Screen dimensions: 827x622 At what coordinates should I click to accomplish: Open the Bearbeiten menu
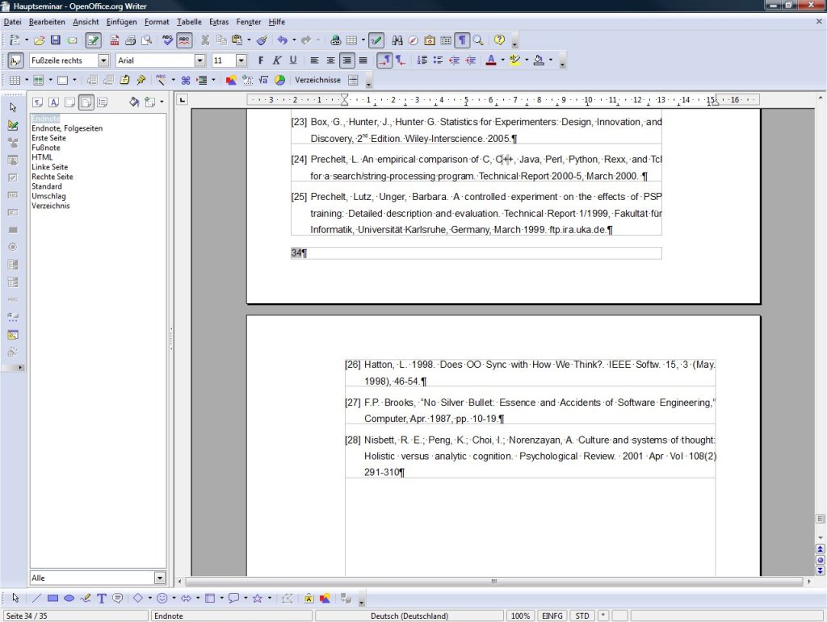(47, 22)
